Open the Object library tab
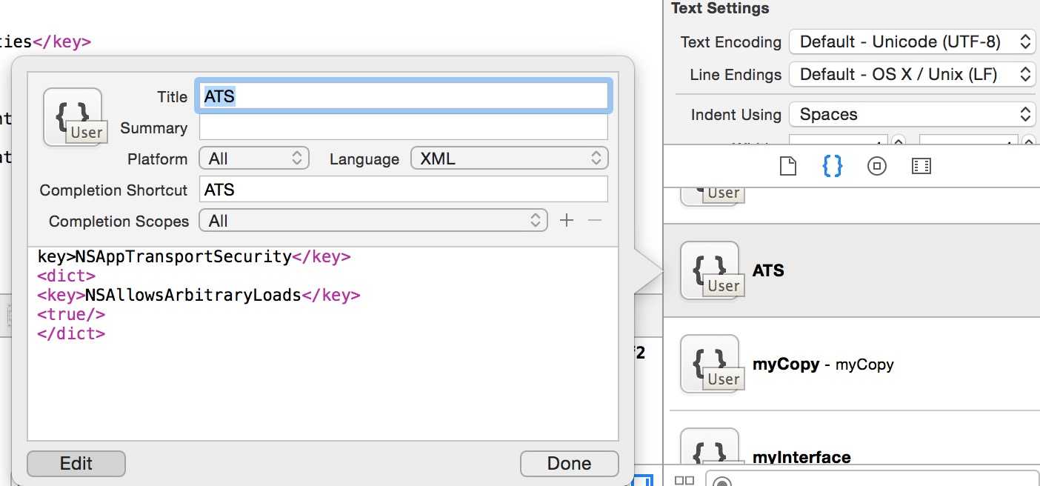Screen dimensions: 1040x486 tap(876, 166)
